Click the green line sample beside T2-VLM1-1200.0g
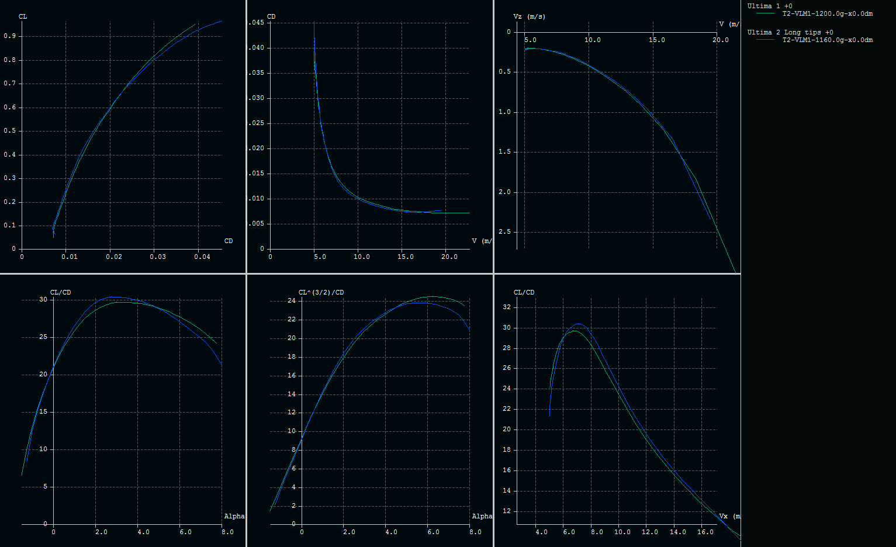Screen dimensions: 896x547 pos(765,13)
